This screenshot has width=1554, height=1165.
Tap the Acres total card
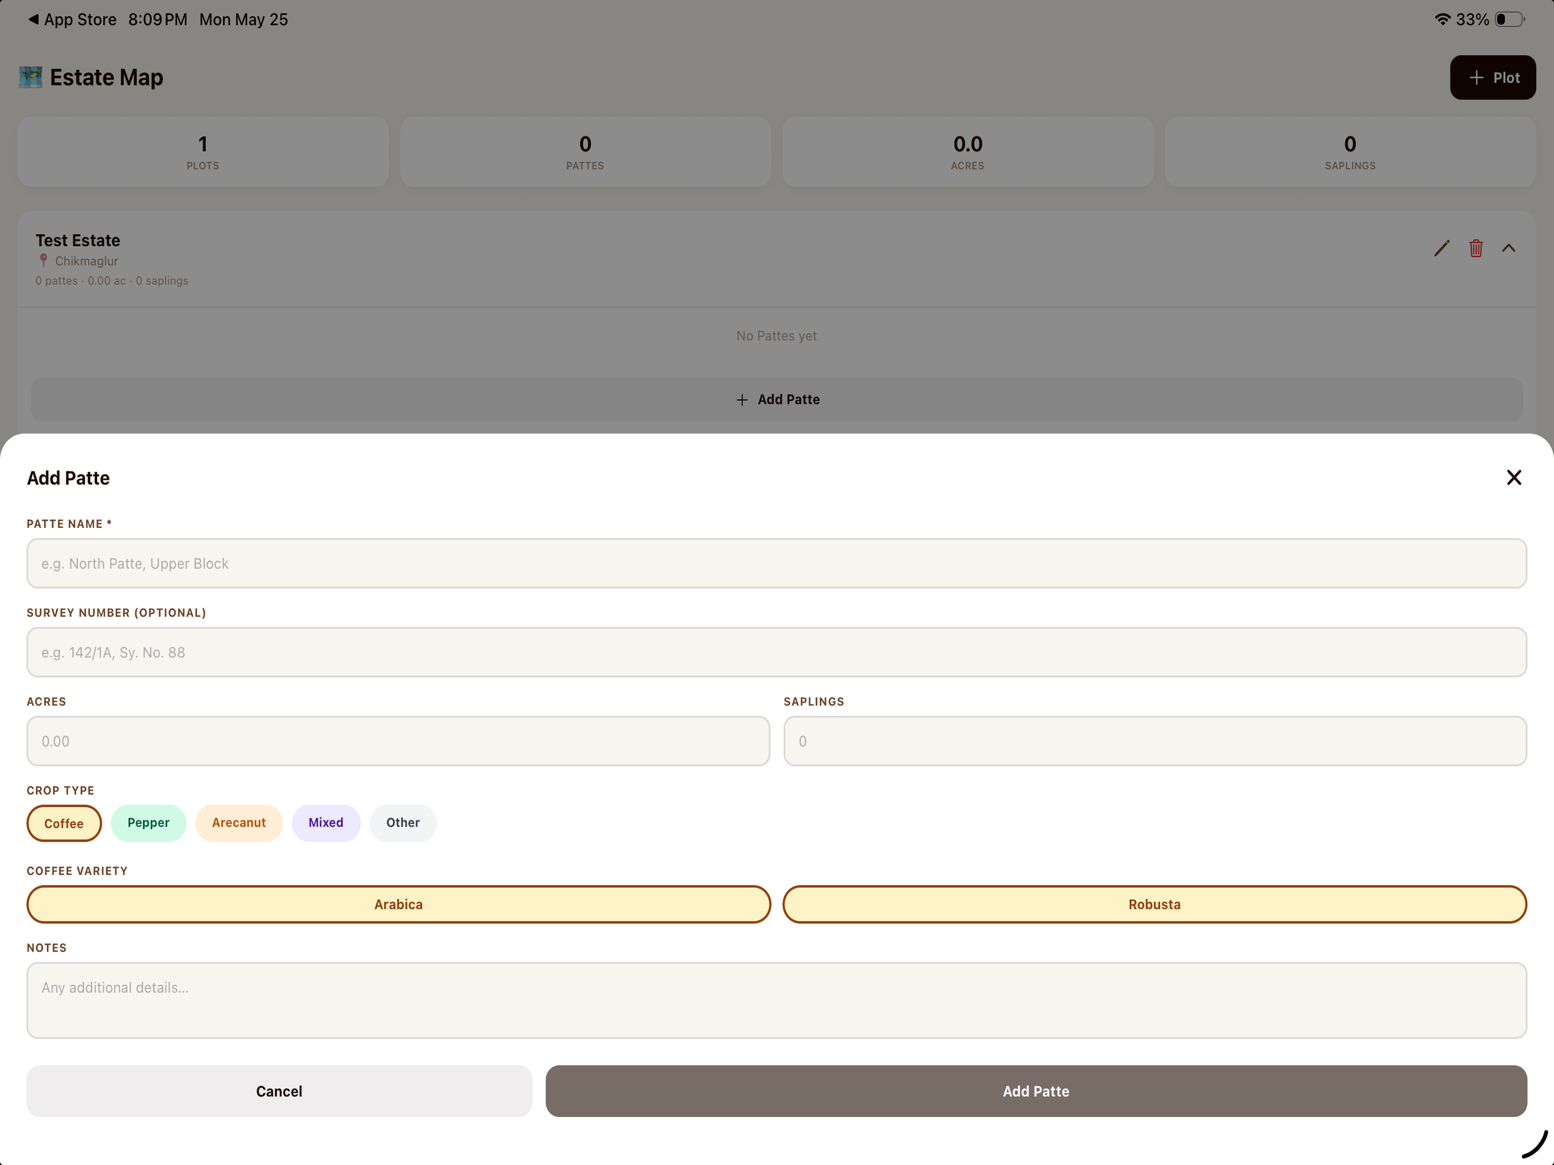pos(967,152)
